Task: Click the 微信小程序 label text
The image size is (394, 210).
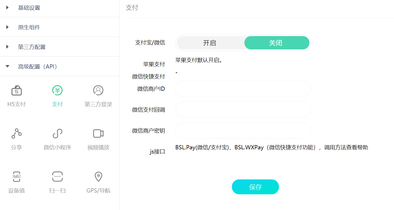Action: point(57,147)
